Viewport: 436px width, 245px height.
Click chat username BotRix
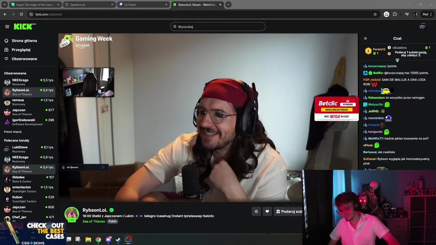tap(378, 73)
